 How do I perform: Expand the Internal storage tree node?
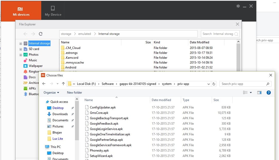[21, 44]
